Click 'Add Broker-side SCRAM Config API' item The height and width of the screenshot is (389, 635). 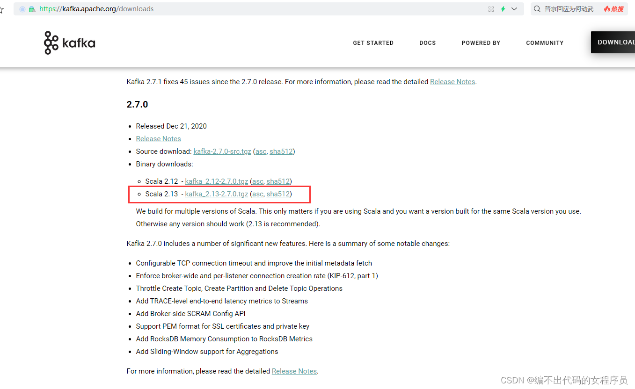coord(190,314)
